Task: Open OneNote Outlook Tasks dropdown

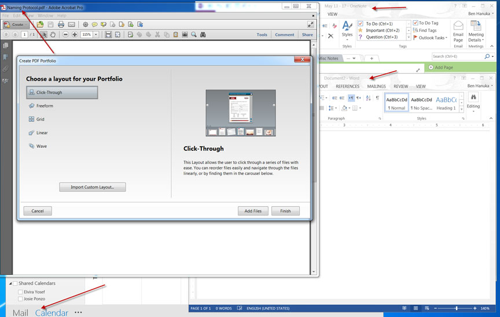Action: click(x=430, y=38)
